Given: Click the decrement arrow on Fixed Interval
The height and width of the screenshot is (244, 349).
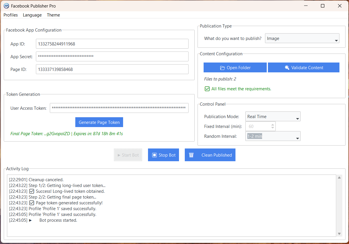Looking at the screenshot, I should pos(273,128).
